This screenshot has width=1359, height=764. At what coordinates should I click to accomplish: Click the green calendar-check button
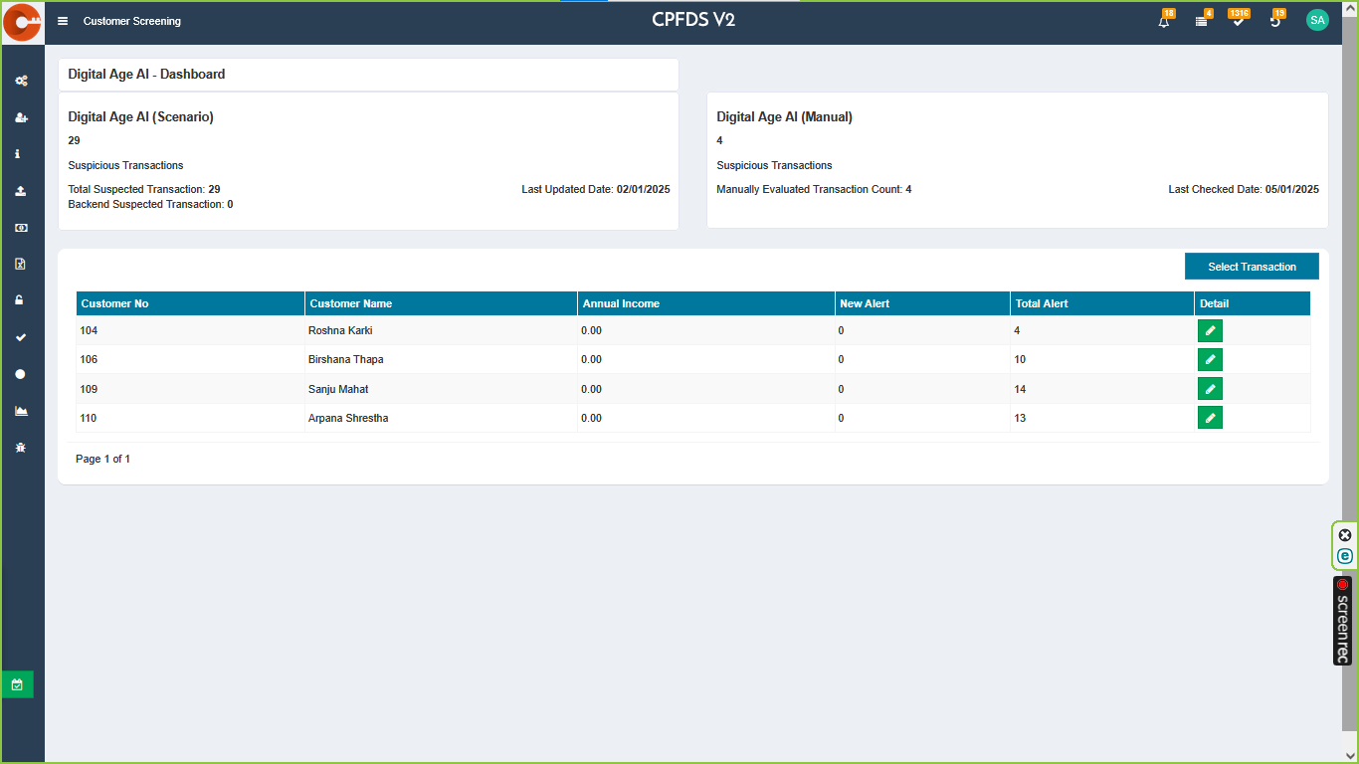tap(17, 684)
